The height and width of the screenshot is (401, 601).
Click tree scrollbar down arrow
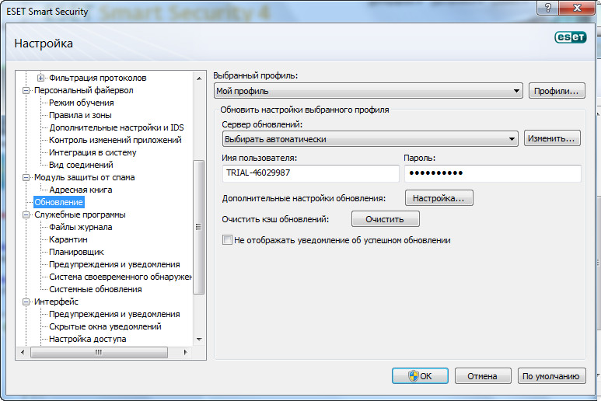(x=199, y=339)
